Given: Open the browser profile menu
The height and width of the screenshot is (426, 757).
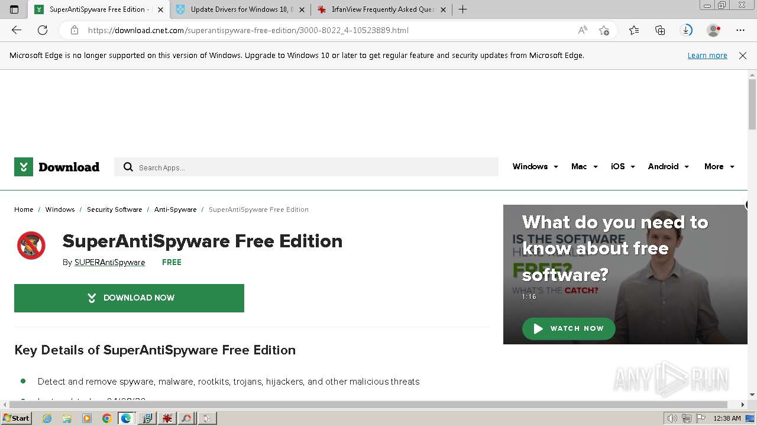Looking at the screenshot, I should (713, 30).
